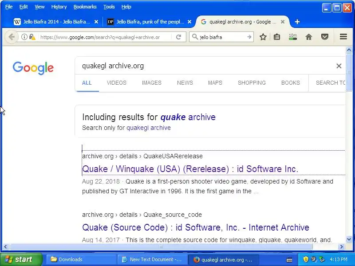Click breadcrumb archive.org › details › Quake_source_code
Viewport: 355px width, 266px height.
(x=142, y=215)
